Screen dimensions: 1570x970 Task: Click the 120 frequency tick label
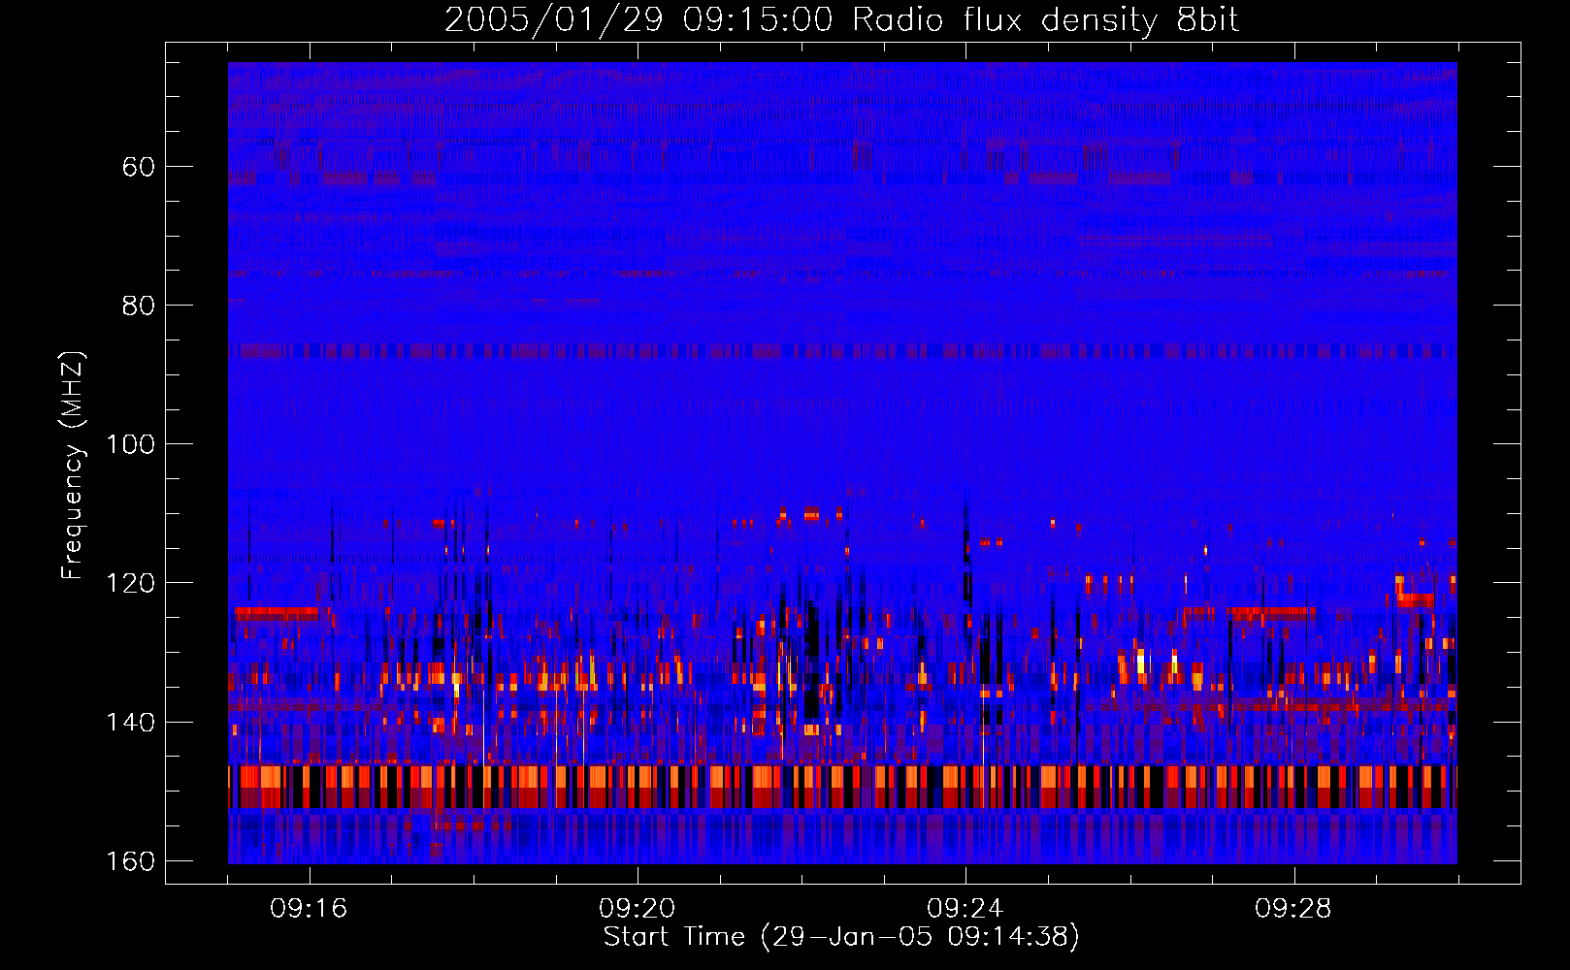[129, 583]
